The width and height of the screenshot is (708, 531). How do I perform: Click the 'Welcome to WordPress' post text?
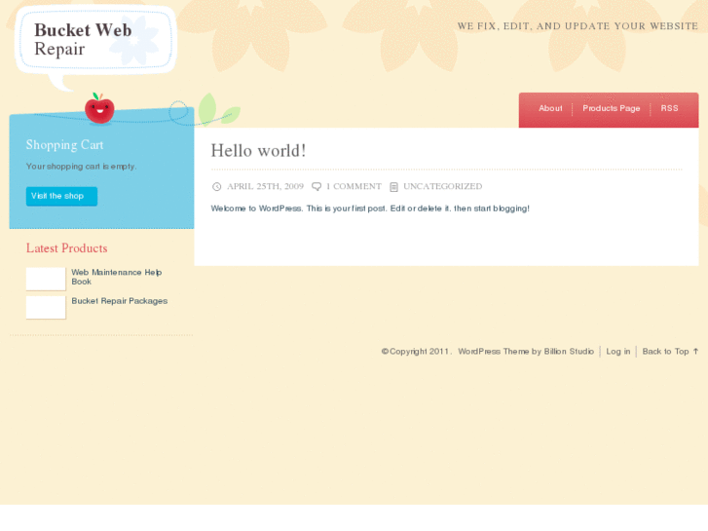click(x=370, y=209)
